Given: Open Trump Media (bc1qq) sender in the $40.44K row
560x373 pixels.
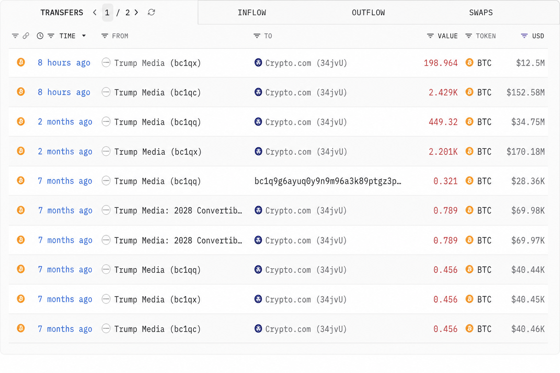Looking at the screenshot, I should click(x=157, y=270).
